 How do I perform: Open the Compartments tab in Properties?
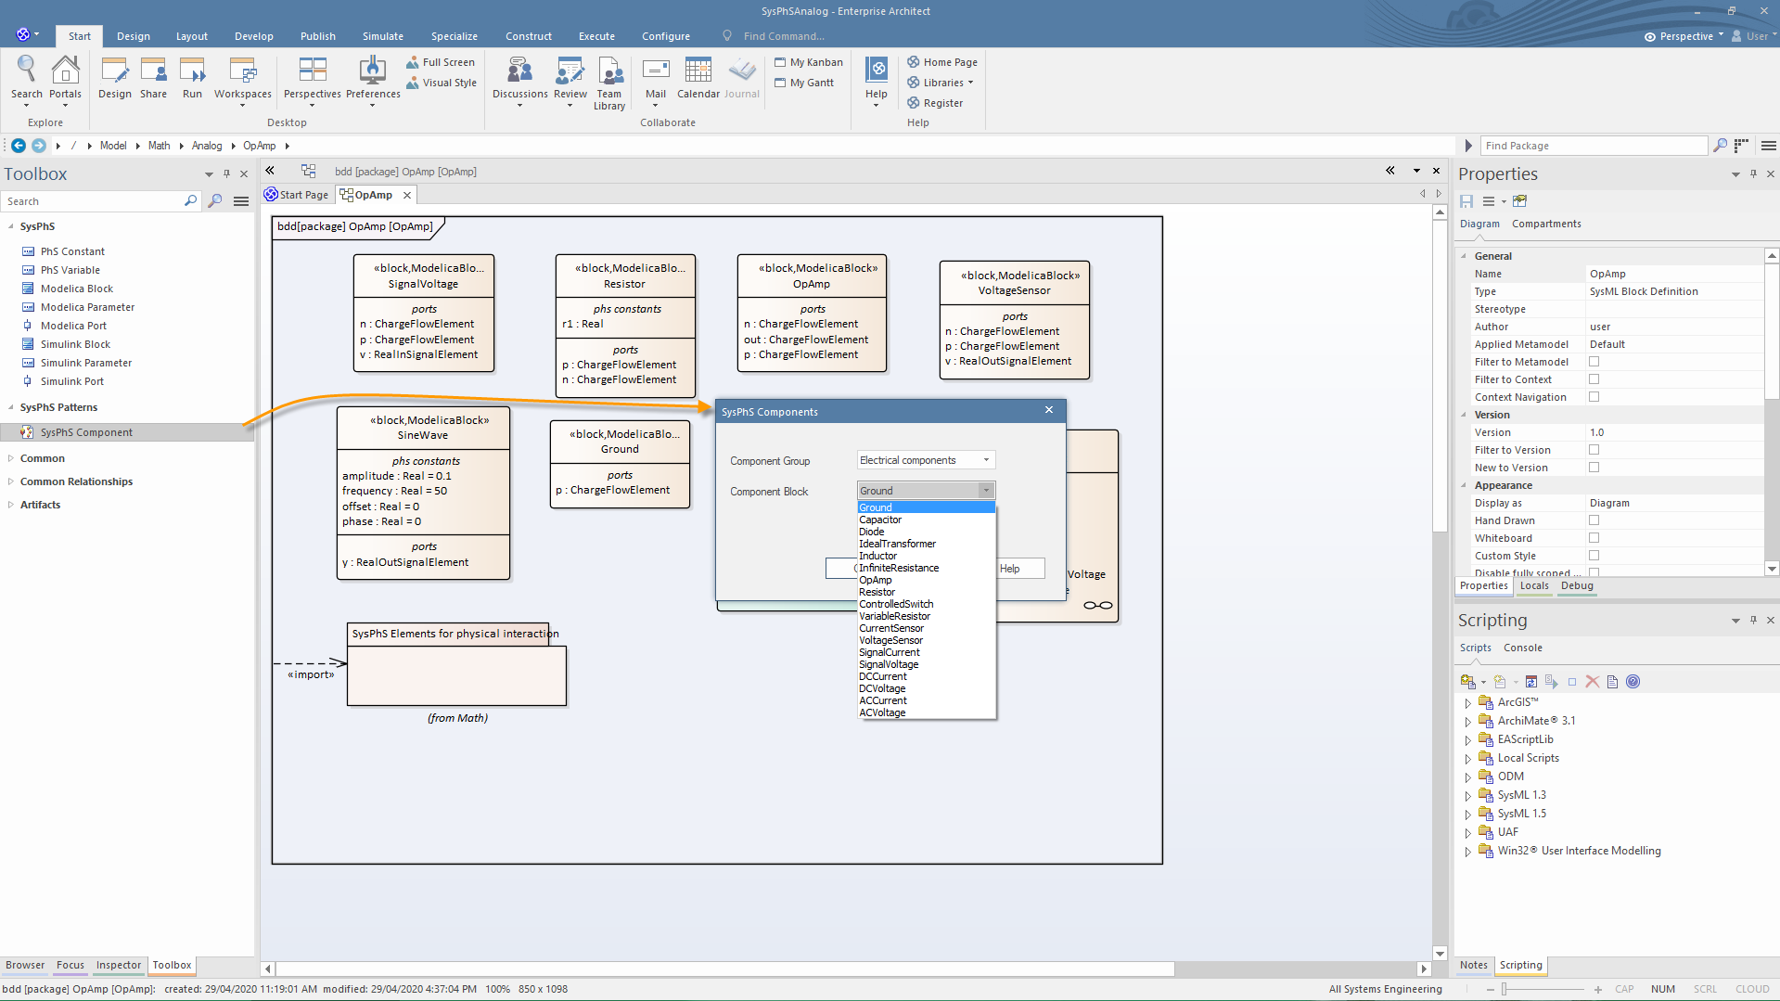pos(1545,224)
